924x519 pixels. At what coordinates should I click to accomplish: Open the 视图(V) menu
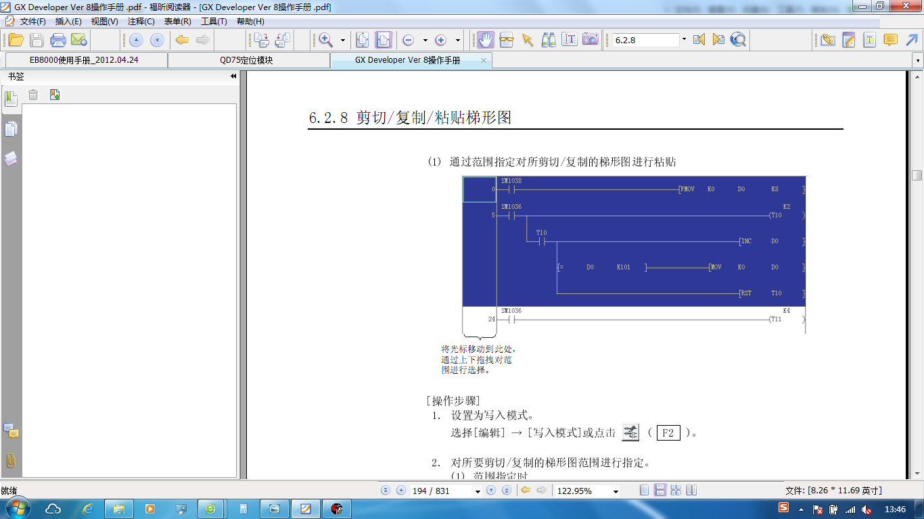point(104,22)
